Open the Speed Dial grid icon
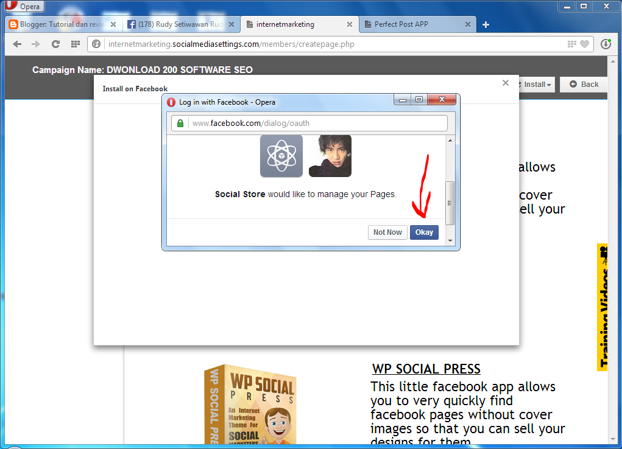This screenshot has height=449, width=622. 76,44
